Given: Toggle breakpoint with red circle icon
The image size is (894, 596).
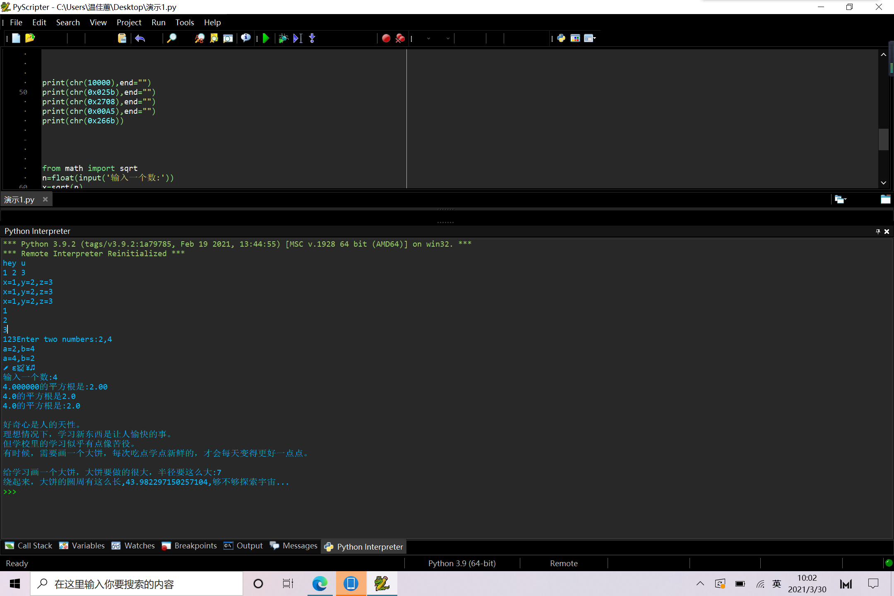Looking at the screenshot, I should (x=386, y=38).
